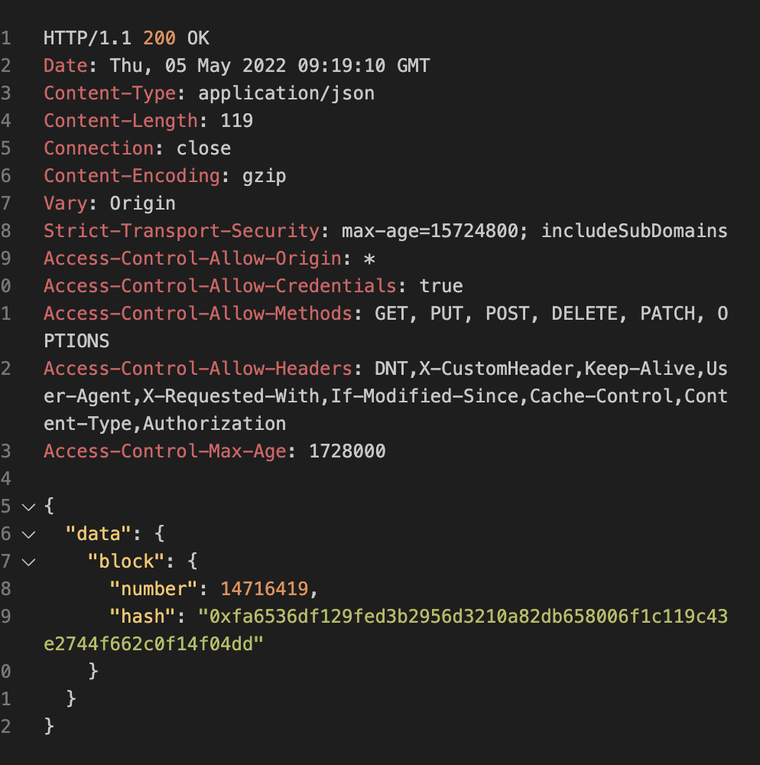The width and height of the screenshot is (760, 765).
Task: Click the block number value 14716419
Action: [x=265, y=589]
